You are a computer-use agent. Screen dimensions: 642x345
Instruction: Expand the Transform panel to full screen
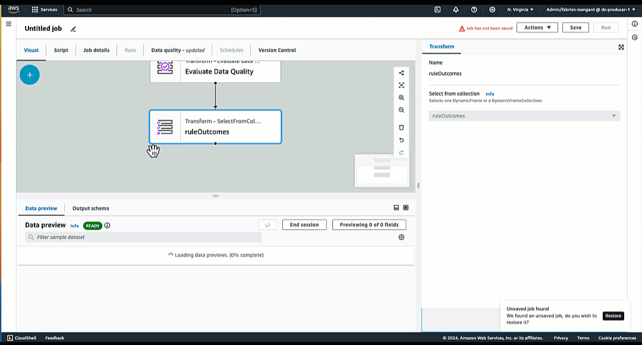621,47
